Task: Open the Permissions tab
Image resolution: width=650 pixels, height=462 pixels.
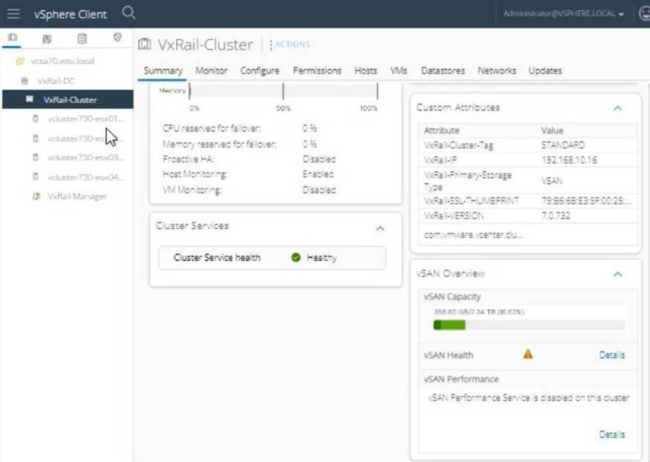Action: click(317, 71)
